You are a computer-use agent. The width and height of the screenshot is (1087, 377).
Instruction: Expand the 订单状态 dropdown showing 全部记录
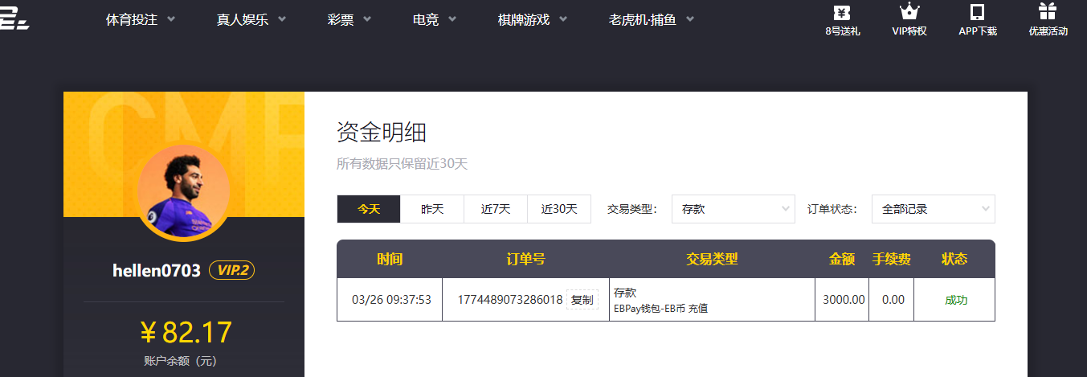(933, 209)
